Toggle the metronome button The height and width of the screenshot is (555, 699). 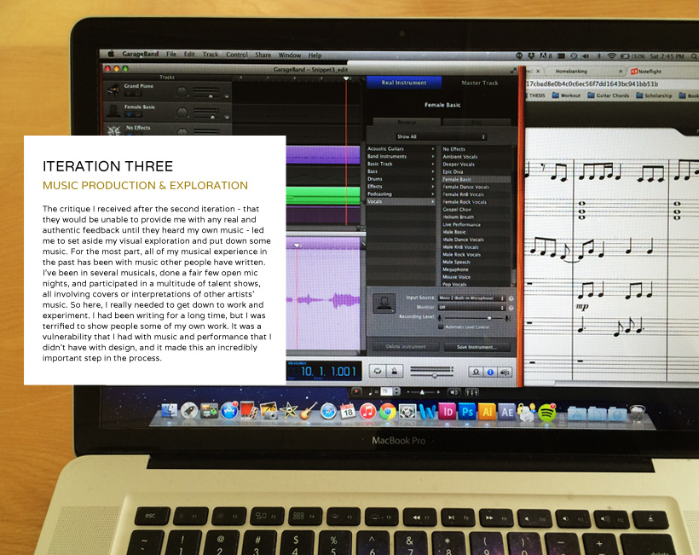click(x=394, y=372)
